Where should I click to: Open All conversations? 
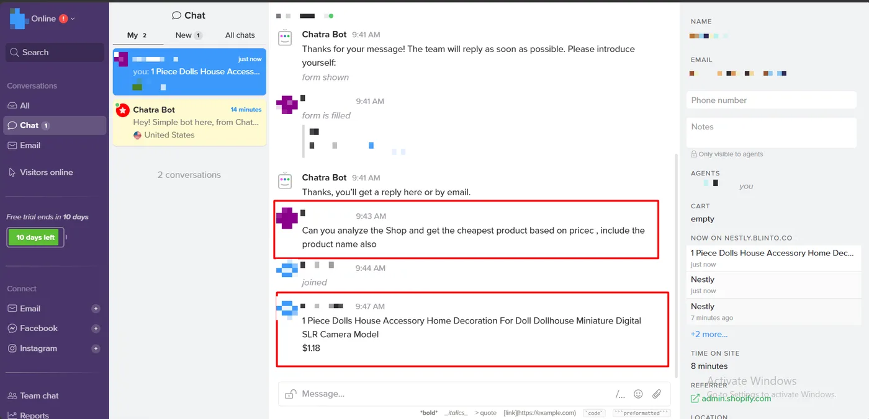tap(55, 105)
